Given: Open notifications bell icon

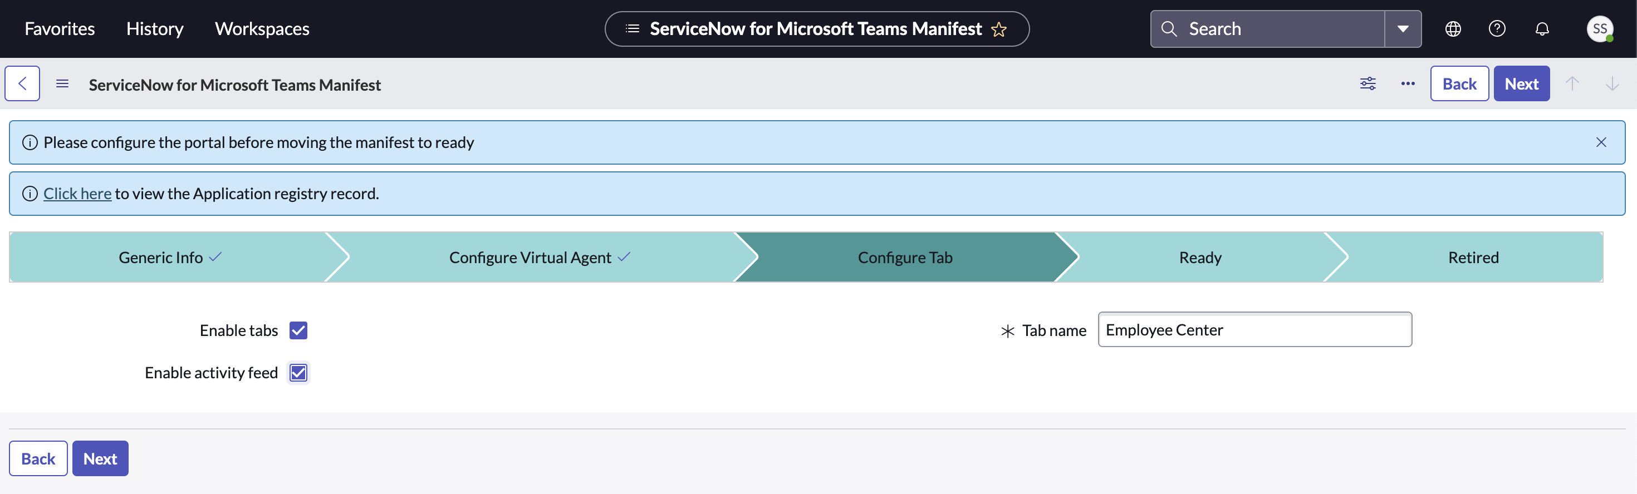Looking at the screenshot, I should (1542, 29).
